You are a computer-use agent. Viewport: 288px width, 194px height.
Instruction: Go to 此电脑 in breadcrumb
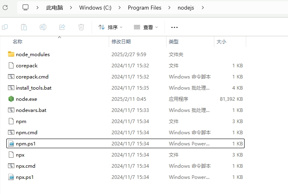tap(55, 8)
